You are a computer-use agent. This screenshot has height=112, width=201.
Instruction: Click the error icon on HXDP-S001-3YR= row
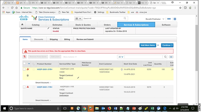click(28, 69)
